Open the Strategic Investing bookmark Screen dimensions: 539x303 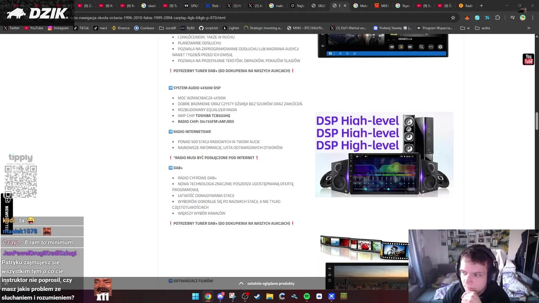coord(263,28)
